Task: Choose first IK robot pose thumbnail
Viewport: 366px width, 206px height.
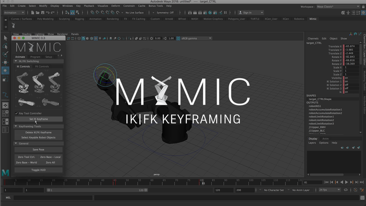Action: click(x=23, y=82)
